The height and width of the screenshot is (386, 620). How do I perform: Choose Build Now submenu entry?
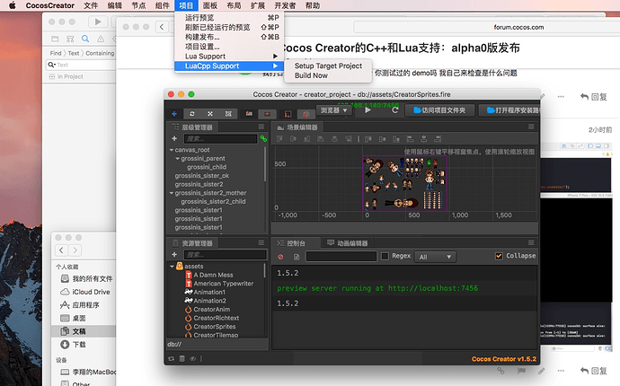point(328,75)
